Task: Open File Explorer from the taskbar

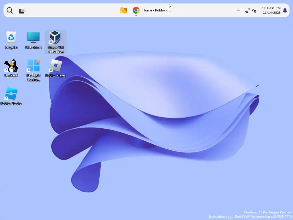Action: point(124,10)
